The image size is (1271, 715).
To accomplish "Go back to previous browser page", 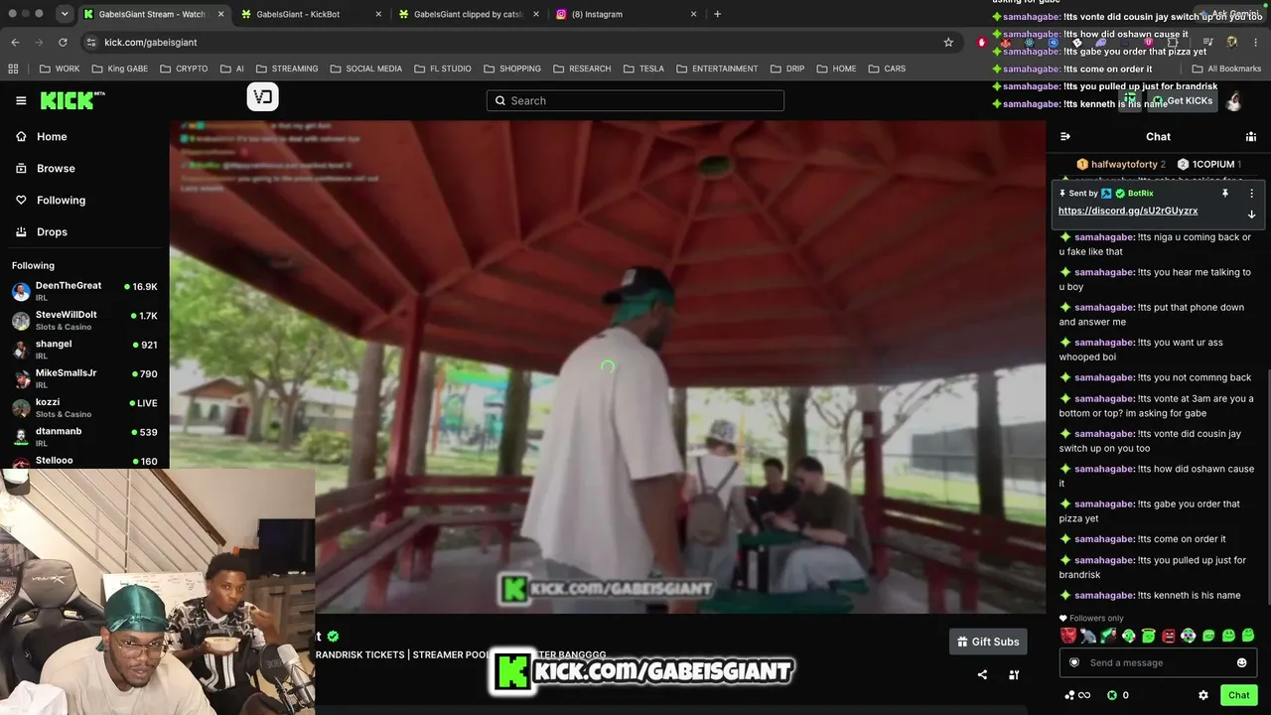I will 15,42.
